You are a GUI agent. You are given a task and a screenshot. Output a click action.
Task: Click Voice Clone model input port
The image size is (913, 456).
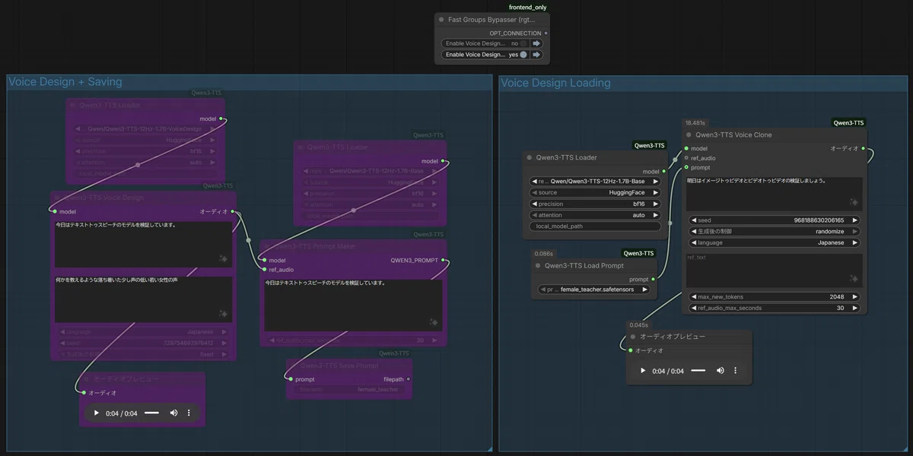point(686,149)
